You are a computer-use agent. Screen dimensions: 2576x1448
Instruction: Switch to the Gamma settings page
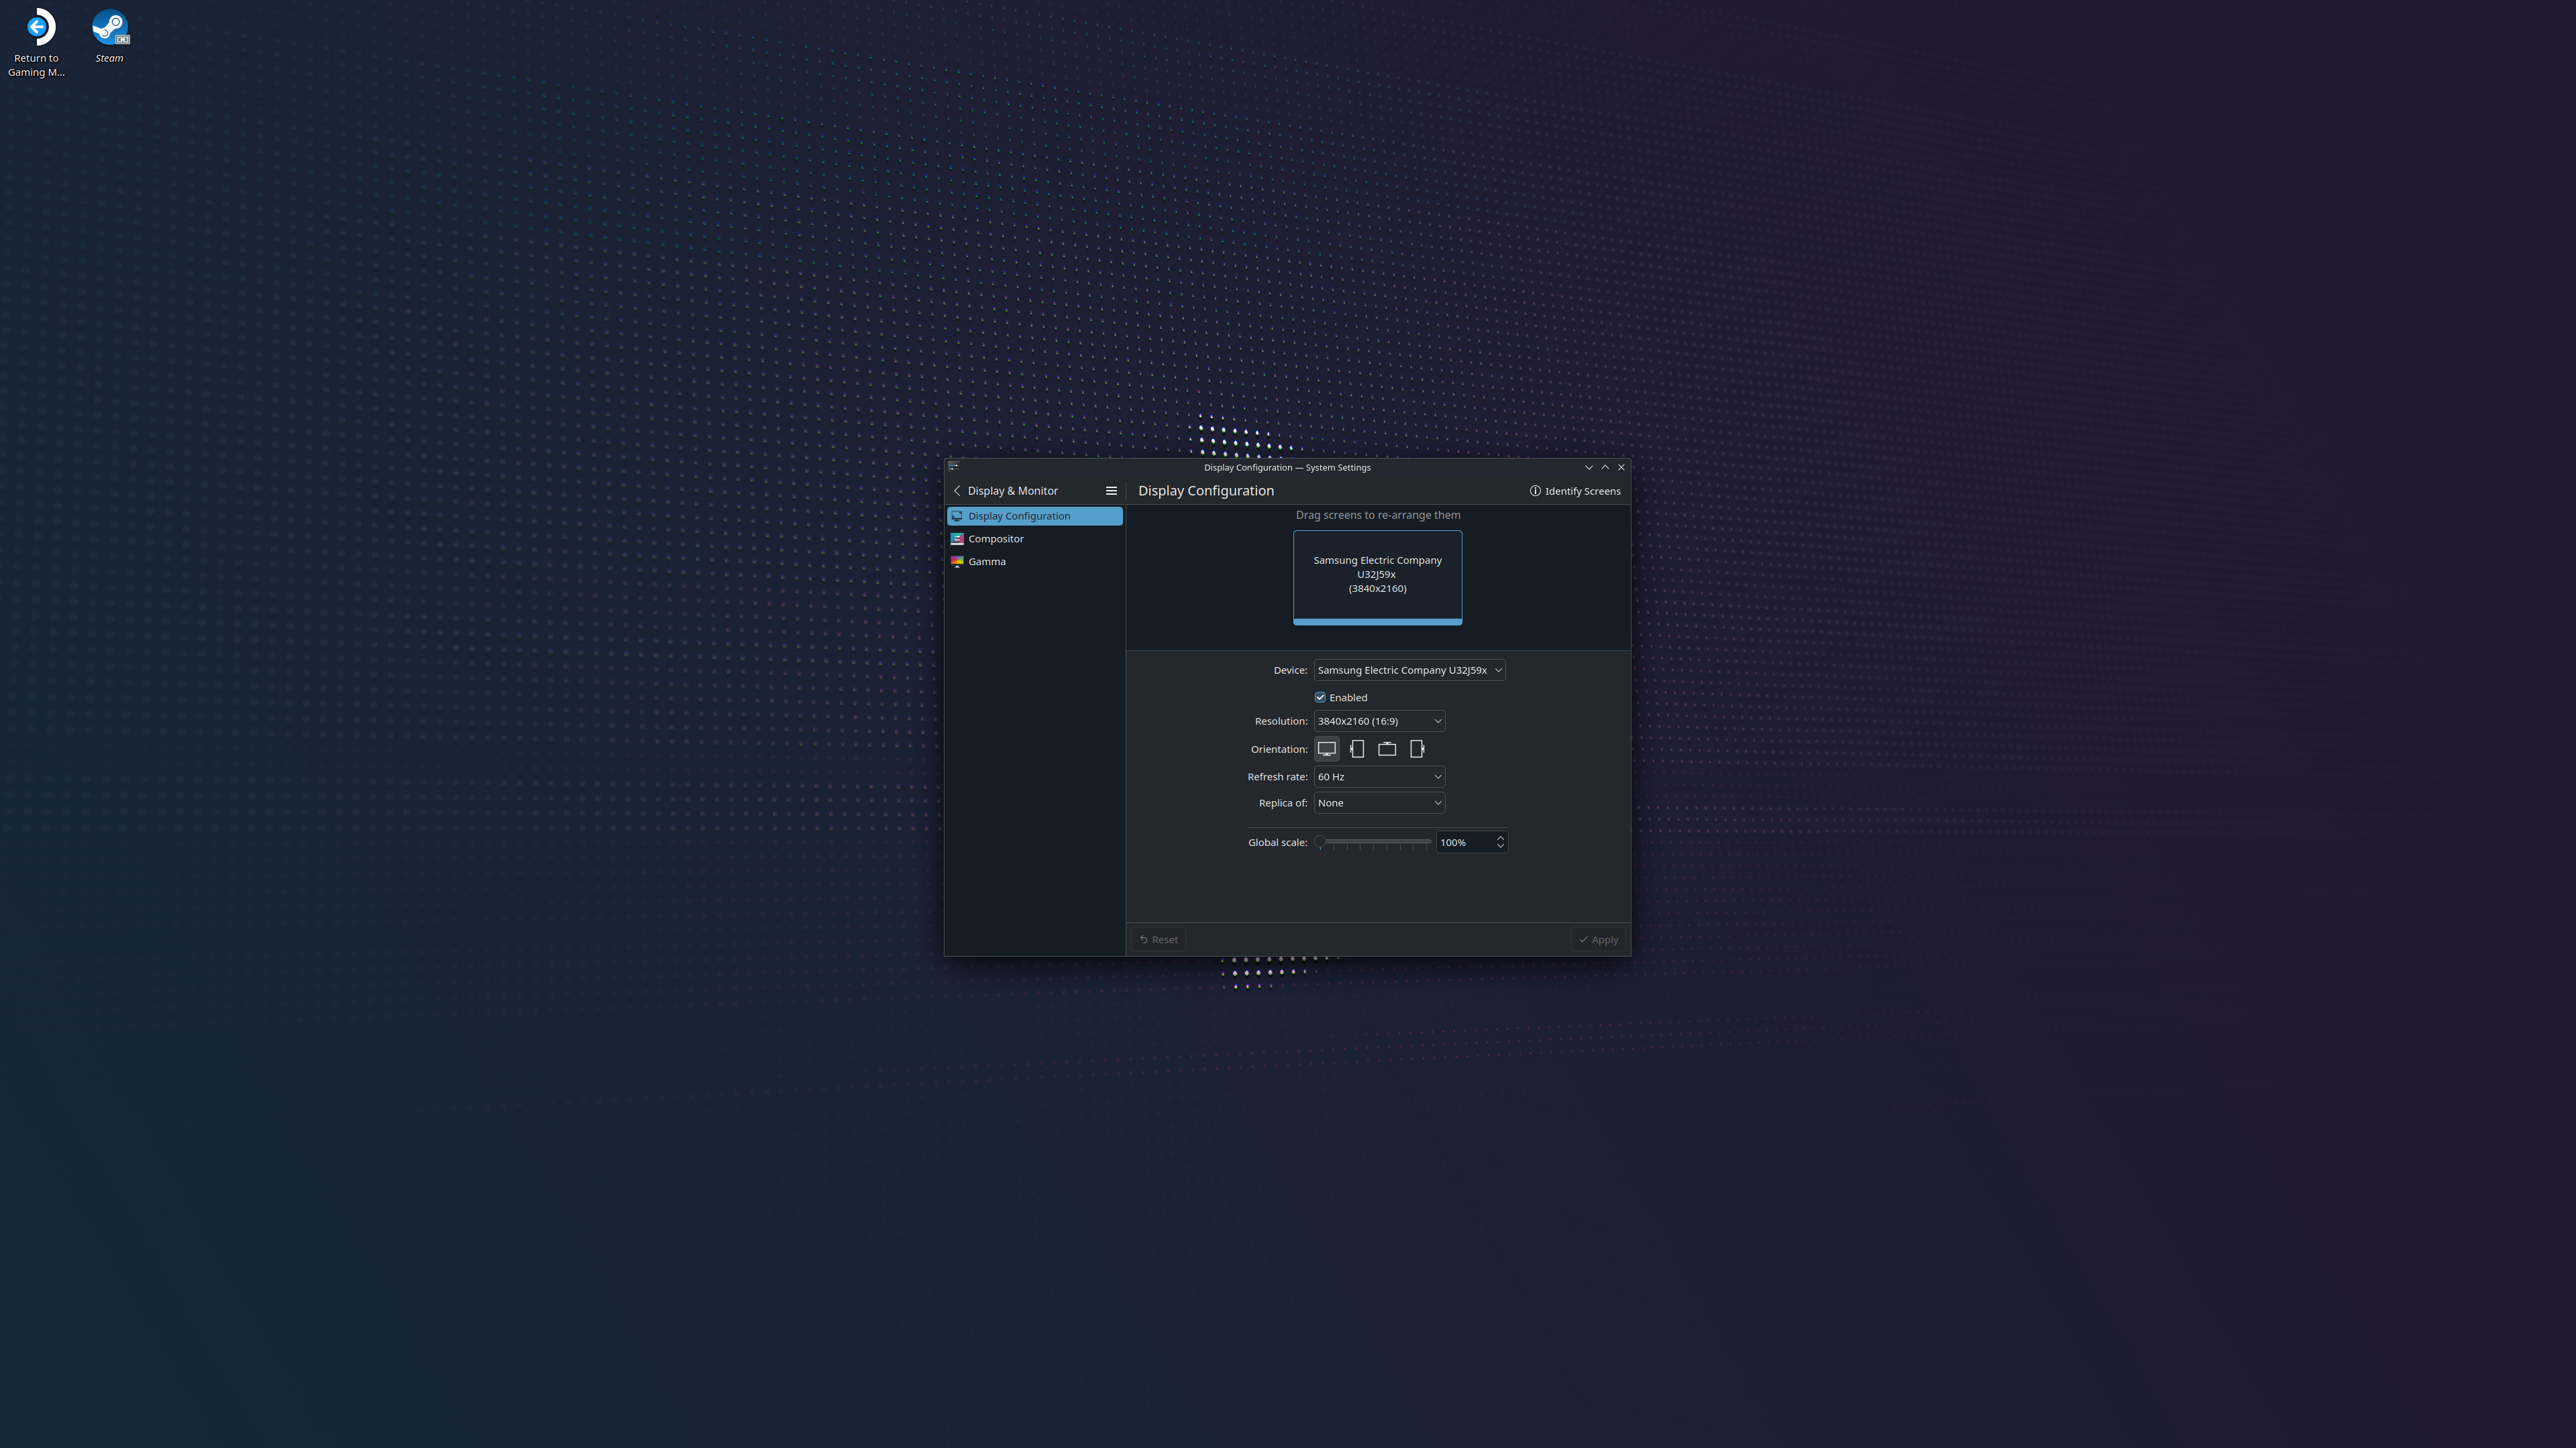tap(986, 562)
